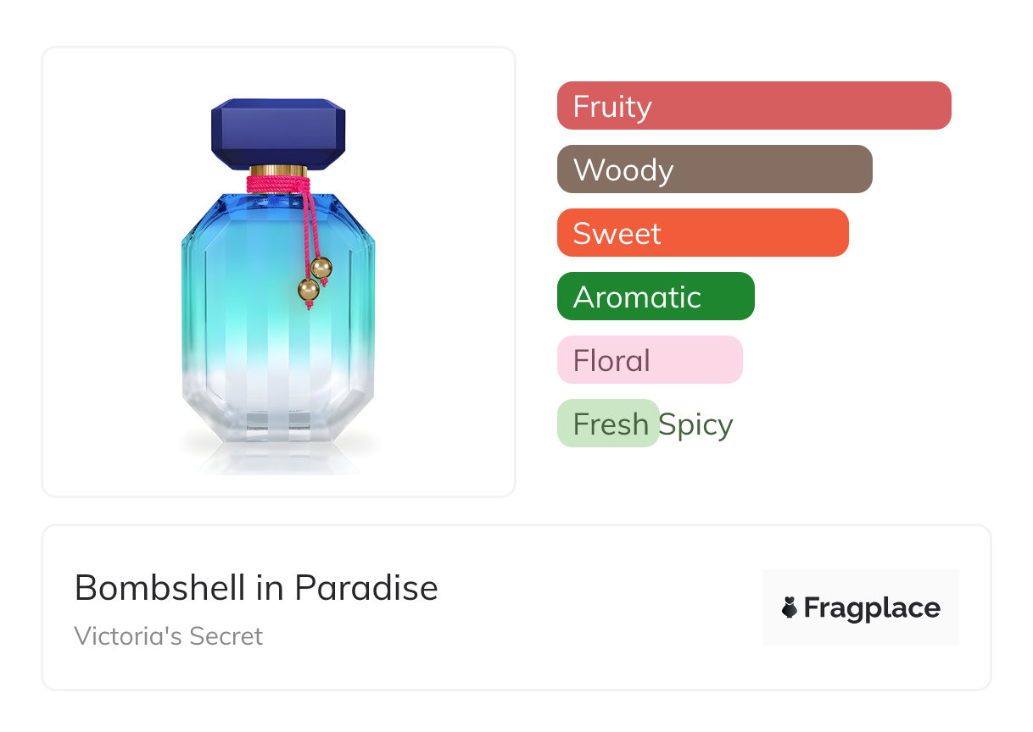This screenshot has height=732, width=1033.
Task: Click the gold collar beneath the cap
Action: click(278, 169)
